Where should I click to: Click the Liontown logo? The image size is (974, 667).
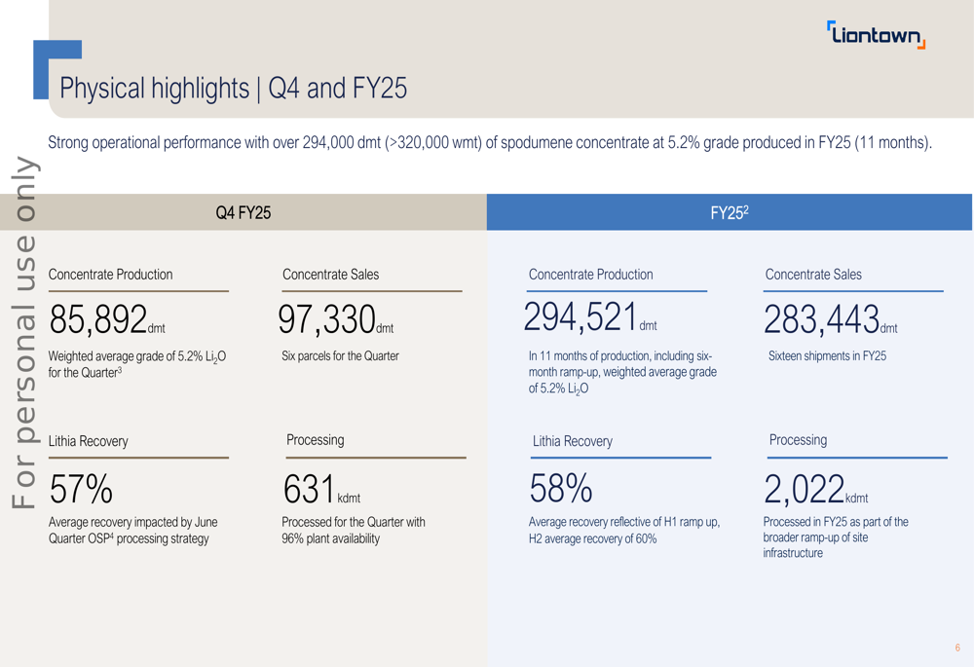pyautogui.click(x=876, y=35)
